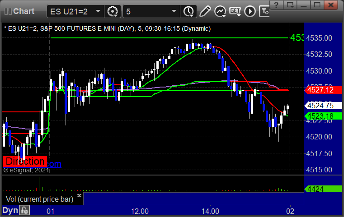Maximize the chart window
This screenshot has width=344, height=217.
[x=317, y=5]
